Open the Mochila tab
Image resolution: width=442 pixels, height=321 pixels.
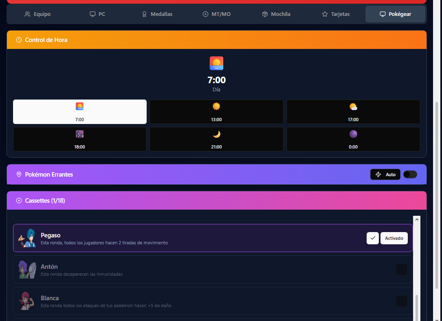[x=276, y=14]
